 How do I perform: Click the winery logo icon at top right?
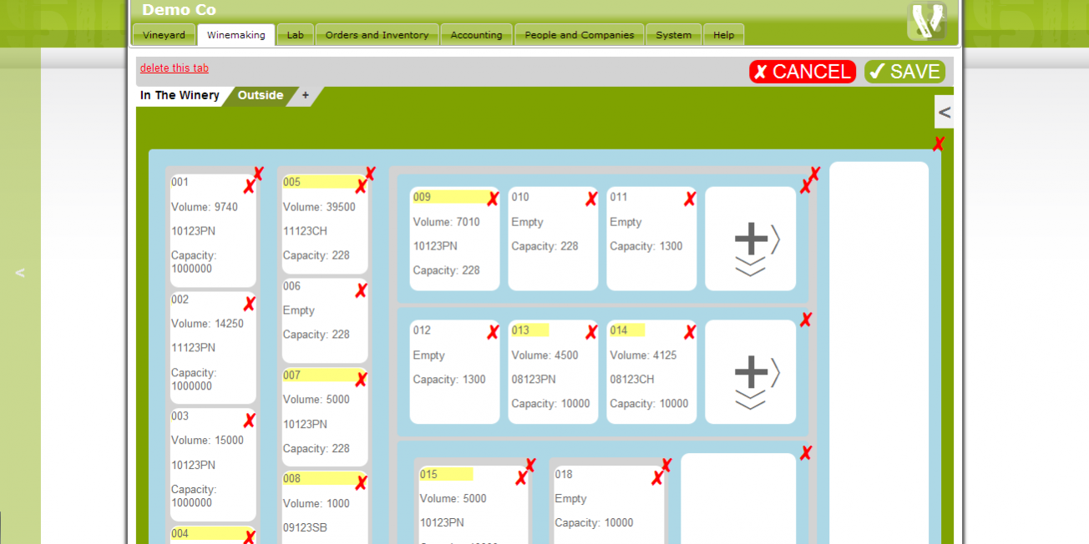[x=926, y=21]
